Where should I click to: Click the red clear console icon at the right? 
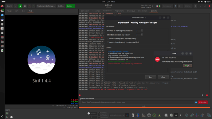pos(207,95)
